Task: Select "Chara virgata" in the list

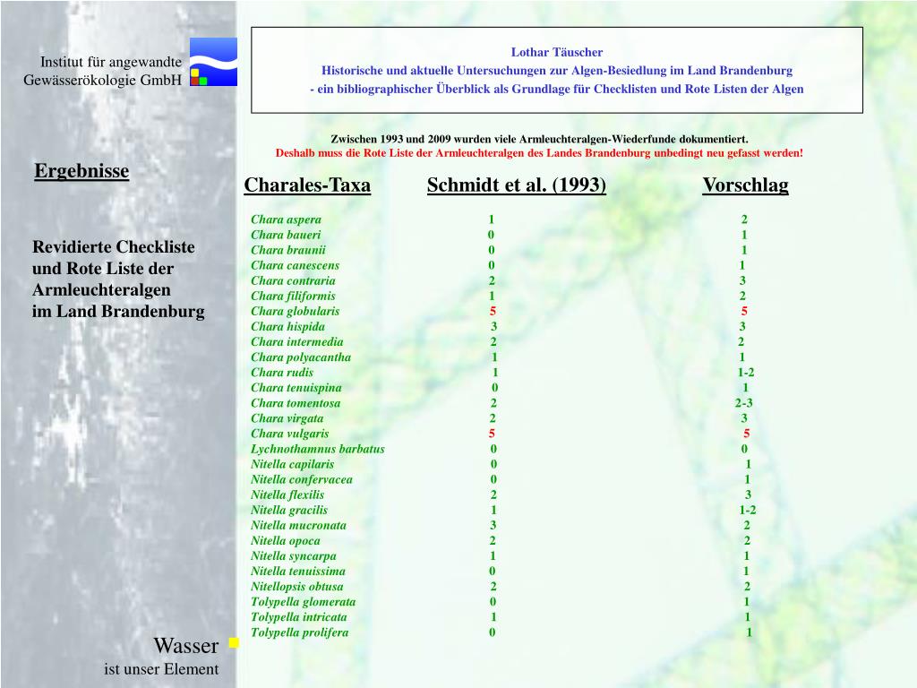Action: (287, 418)
